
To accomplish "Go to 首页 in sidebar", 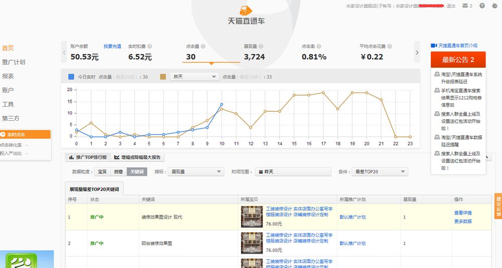I will tap(8, 48).
